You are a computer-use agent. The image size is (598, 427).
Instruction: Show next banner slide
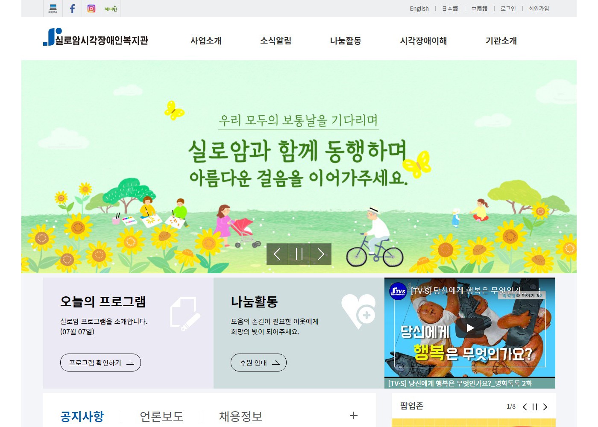tap(321, 254)
